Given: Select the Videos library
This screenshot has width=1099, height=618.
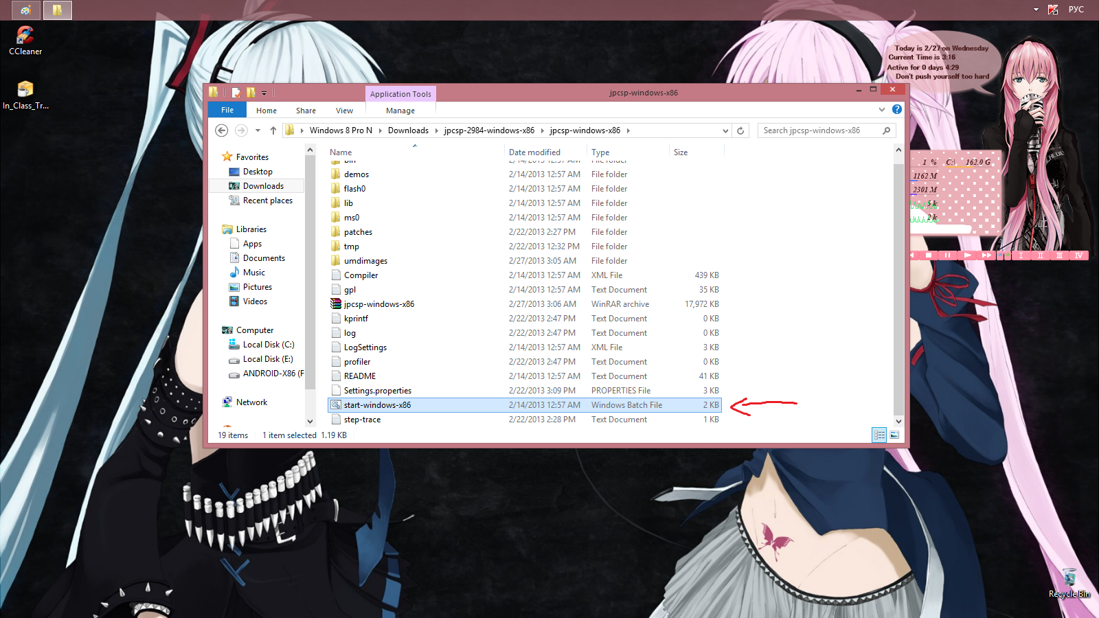Looking at the screenshot, I should point(255,301).
